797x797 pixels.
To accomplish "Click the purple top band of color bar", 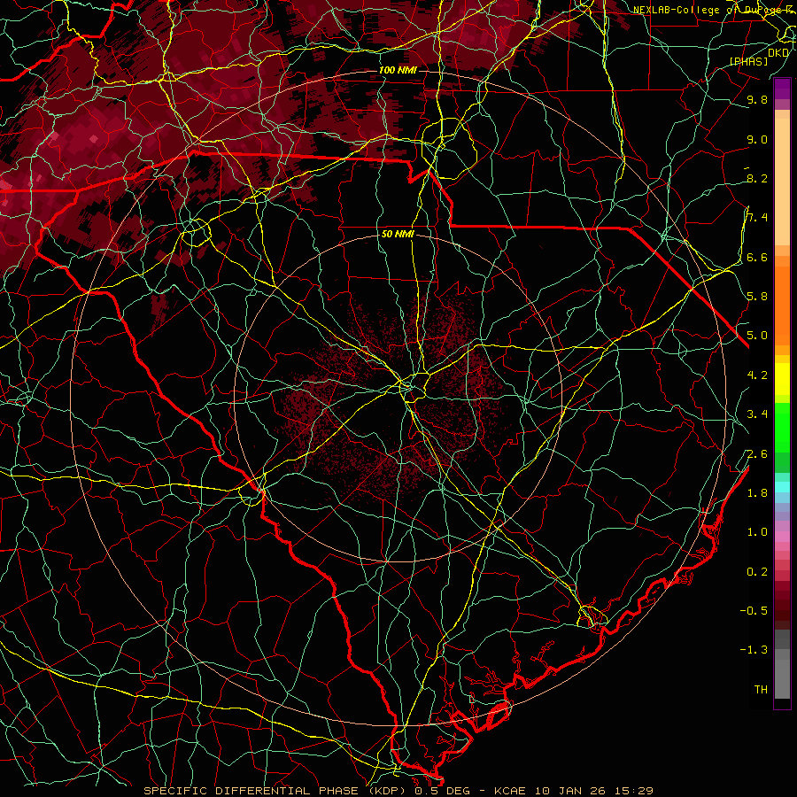I will [x=782, y=89].
